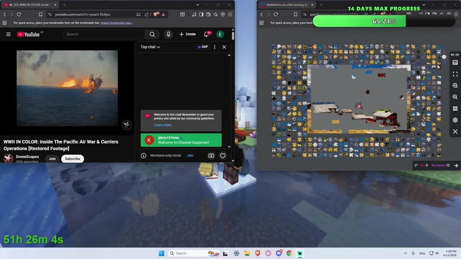This screenshot has width=461, height=259.
Task: Click in the YouTube search field
Action: coord(103,34)
